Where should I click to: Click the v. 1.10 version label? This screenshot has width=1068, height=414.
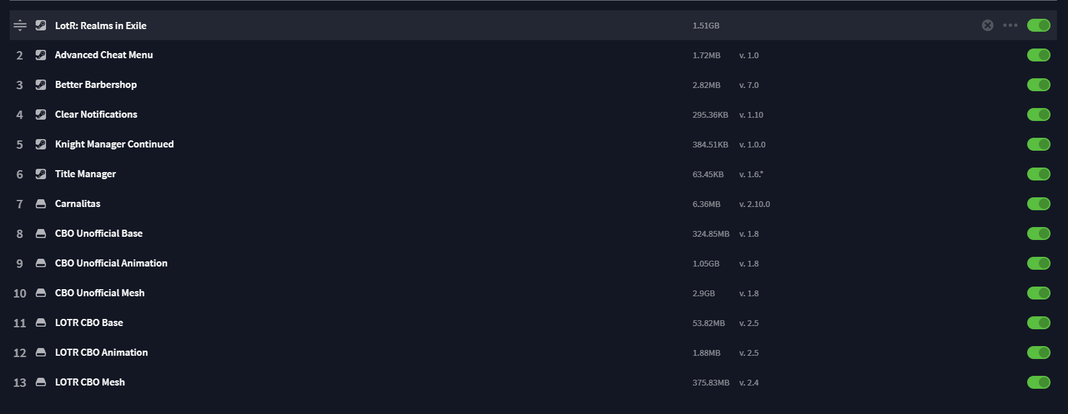[x=751, y=115]
